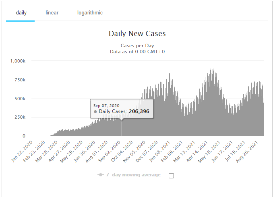Click the 500k y-axis label

(x=21, y=99)
